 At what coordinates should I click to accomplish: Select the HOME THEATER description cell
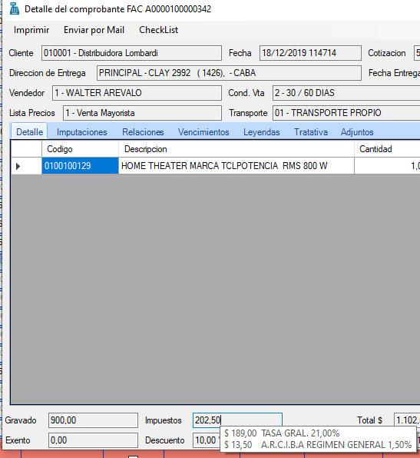236,166
